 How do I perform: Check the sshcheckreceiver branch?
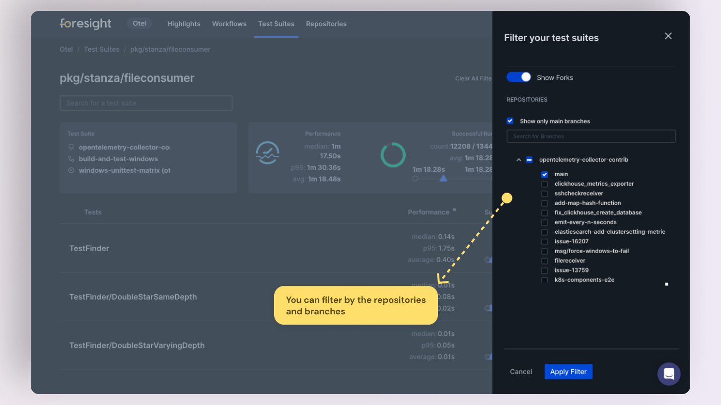click(545, 194)
